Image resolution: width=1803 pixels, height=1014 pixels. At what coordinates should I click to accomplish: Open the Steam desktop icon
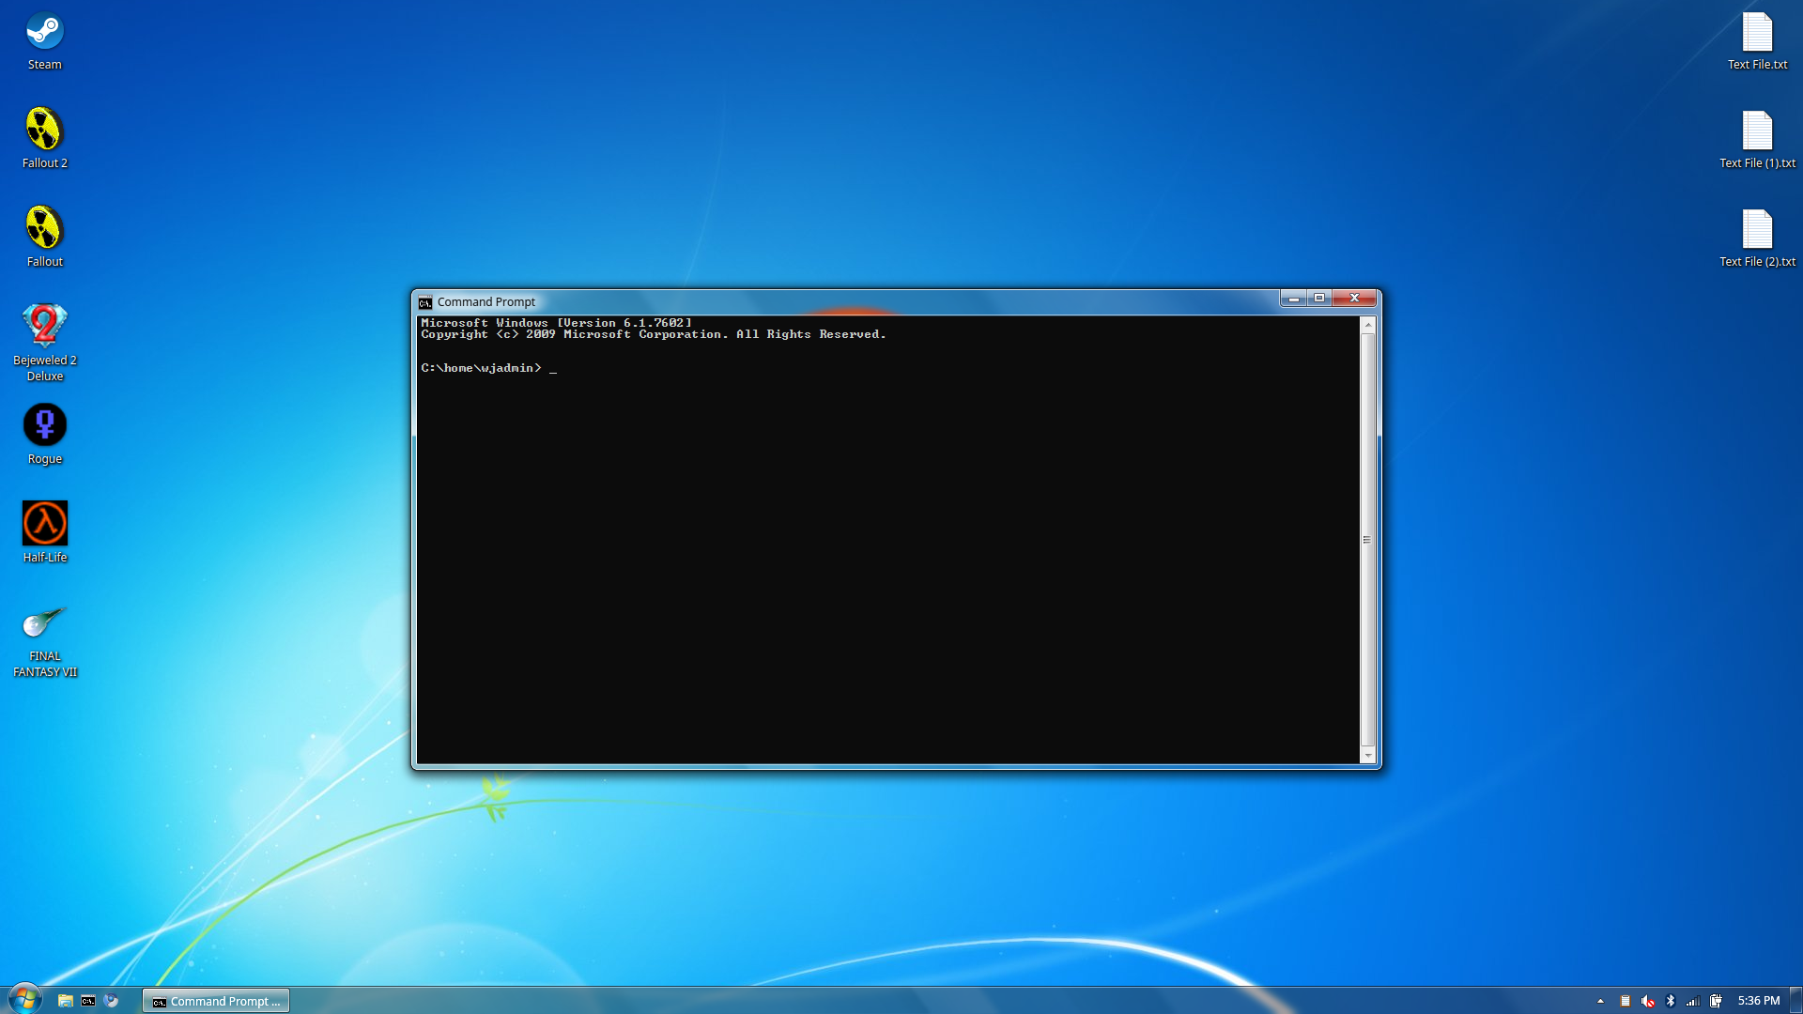click(x=44, y=33)
